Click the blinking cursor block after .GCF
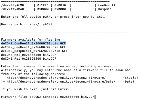Screen dimensions: 141x100 coord(95,97)
